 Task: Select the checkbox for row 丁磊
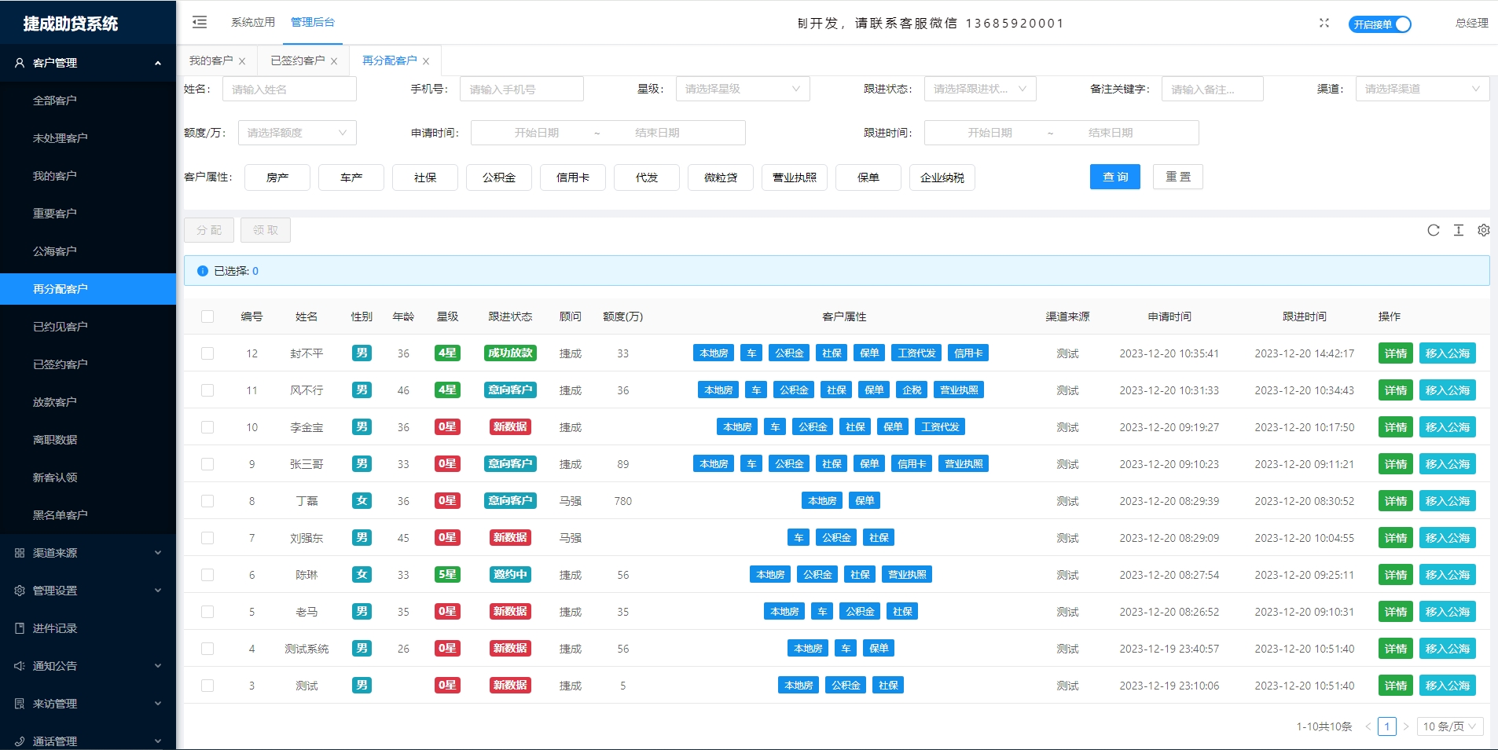coord(207,501)
